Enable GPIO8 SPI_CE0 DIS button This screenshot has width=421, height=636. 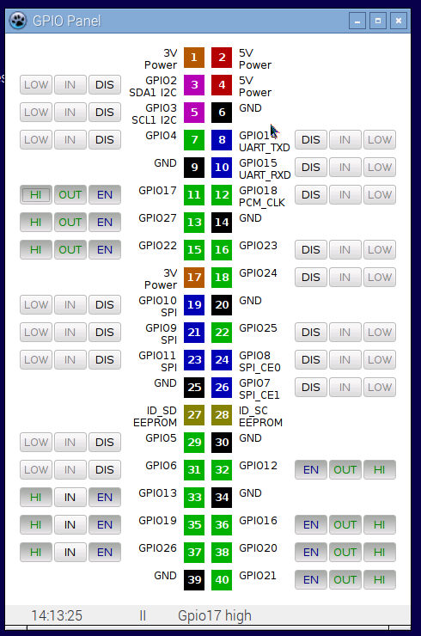(x=311, y=360)
